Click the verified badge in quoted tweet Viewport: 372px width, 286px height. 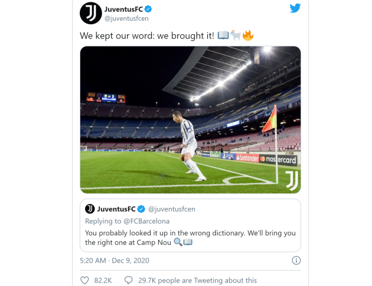141,209
